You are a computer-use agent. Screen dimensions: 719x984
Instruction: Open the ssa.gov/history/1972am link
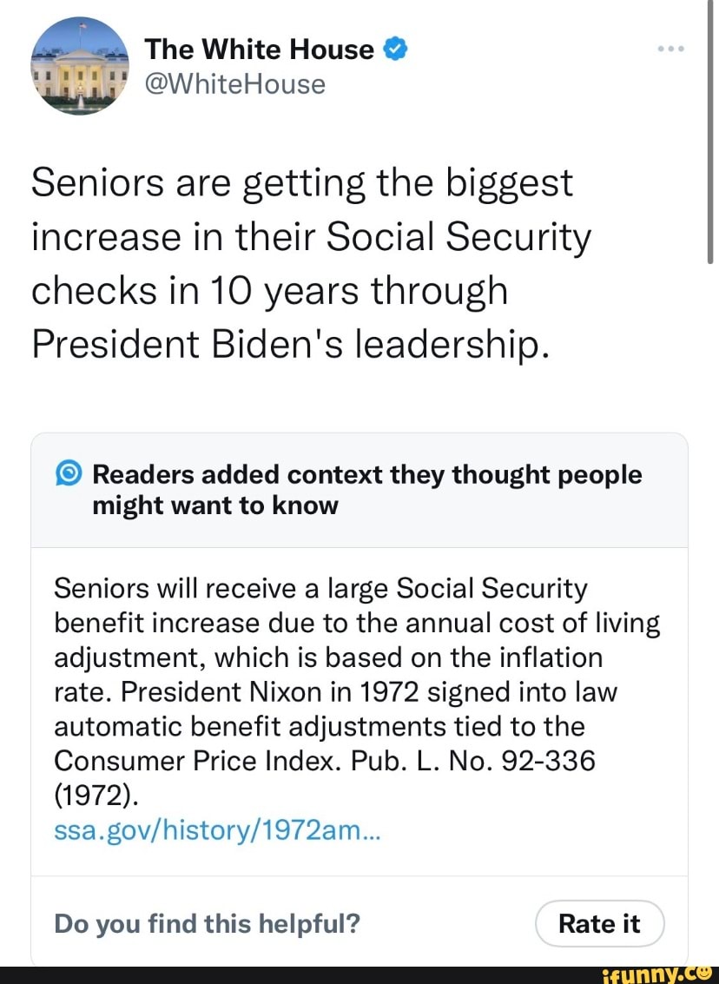(216, 829)
